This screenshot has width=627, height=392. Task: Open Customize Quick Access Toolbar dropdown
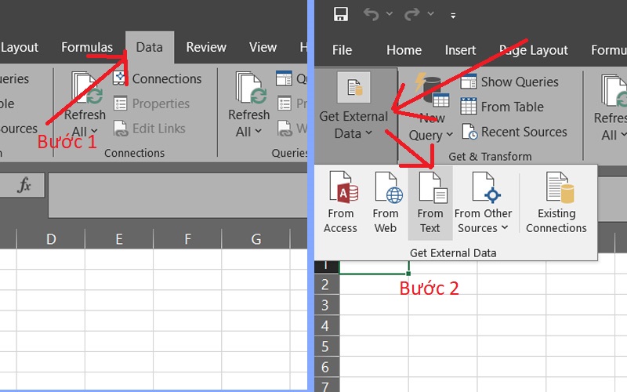tap(453, 15)
